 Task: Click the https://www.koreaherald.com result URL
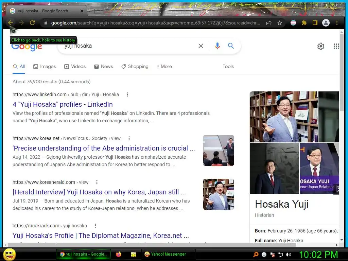click(44, 182)
